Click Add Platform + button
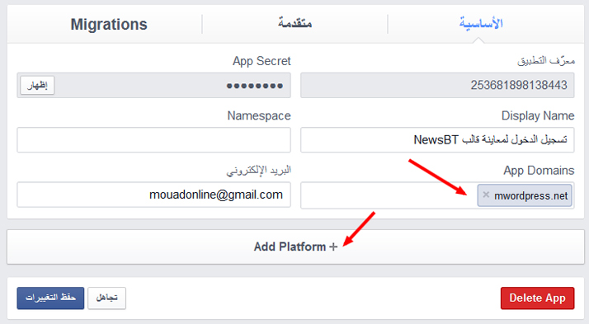 click(295, 247)
